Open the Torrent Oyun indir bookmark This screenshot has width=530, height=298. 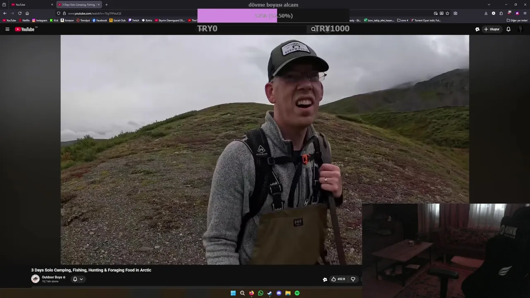point(426,20)
